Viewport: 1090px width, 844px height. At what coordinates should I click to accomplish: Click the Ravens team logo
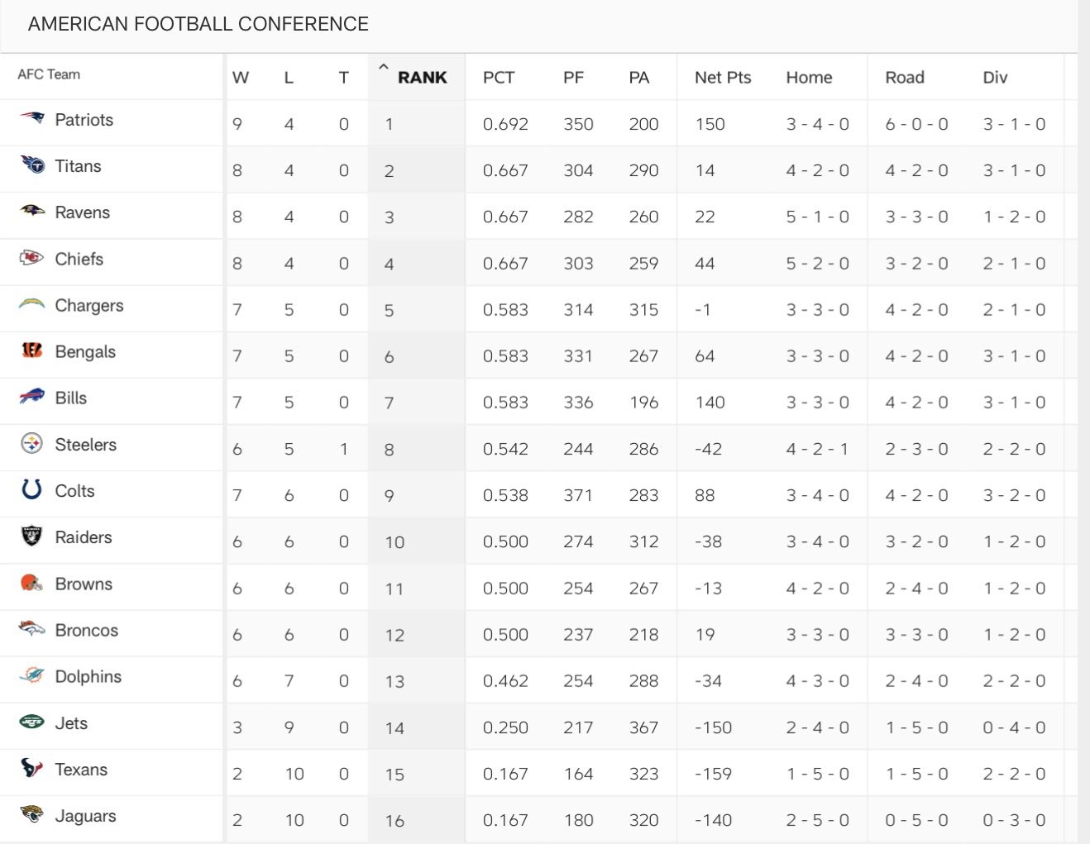tap(31, 212)
